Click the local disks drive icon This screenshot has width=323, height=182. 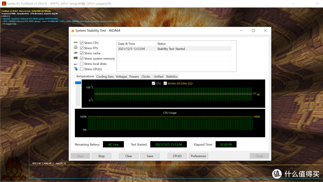tap(76, 64)
